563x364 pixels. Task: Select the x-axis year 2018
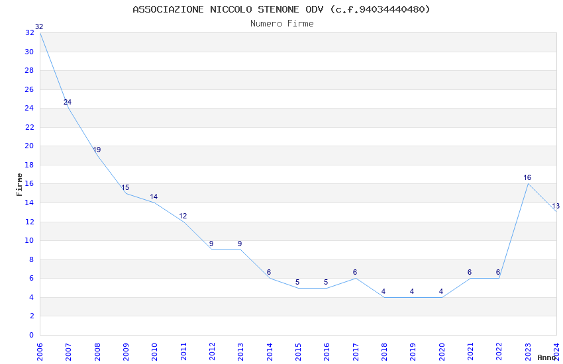click(x=385, y=352)
